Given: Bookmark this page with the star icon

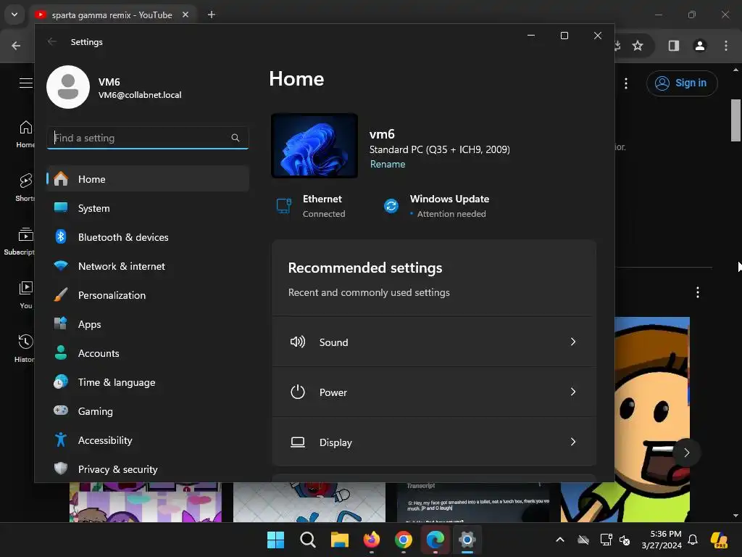Looking at the screenshot, I should point(638,46).
